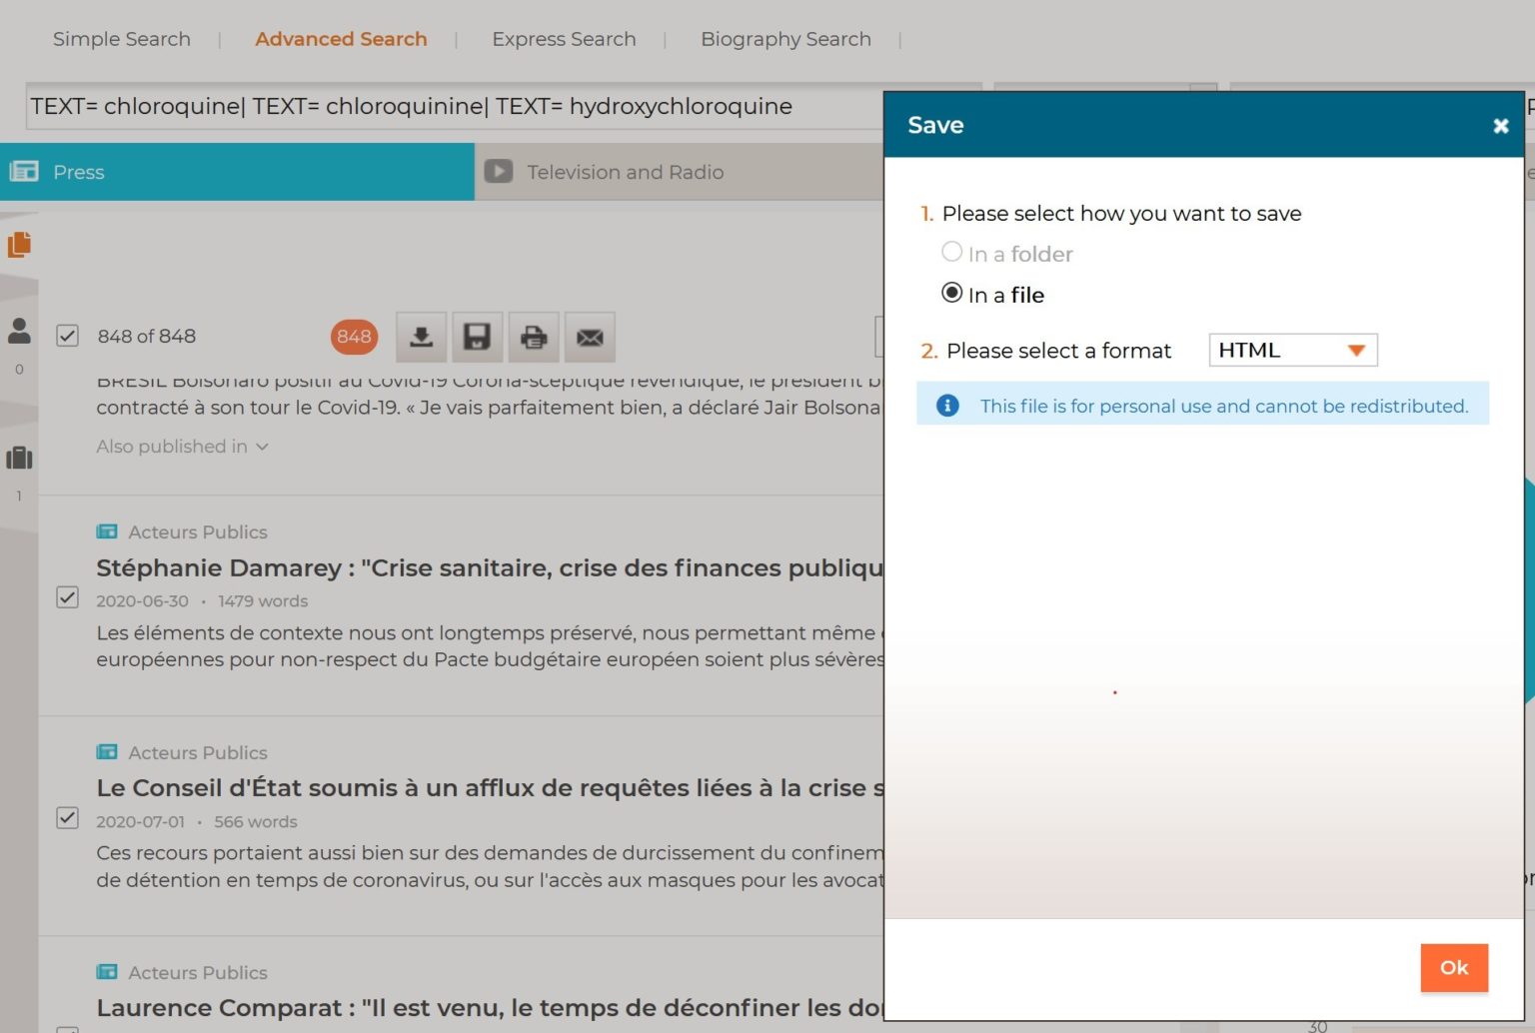Open the HTML format dropdown
The height and width of the screenshot is (1033, 1535).
point(1293,350)
